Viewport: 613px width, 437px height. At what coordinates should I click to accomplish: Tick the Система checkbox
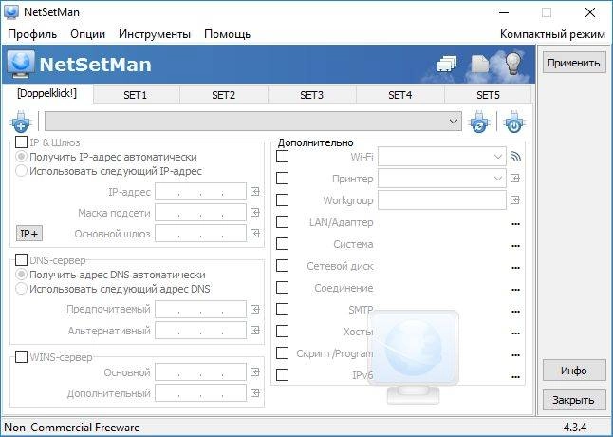pyautogui.click(x=282, y=244)
